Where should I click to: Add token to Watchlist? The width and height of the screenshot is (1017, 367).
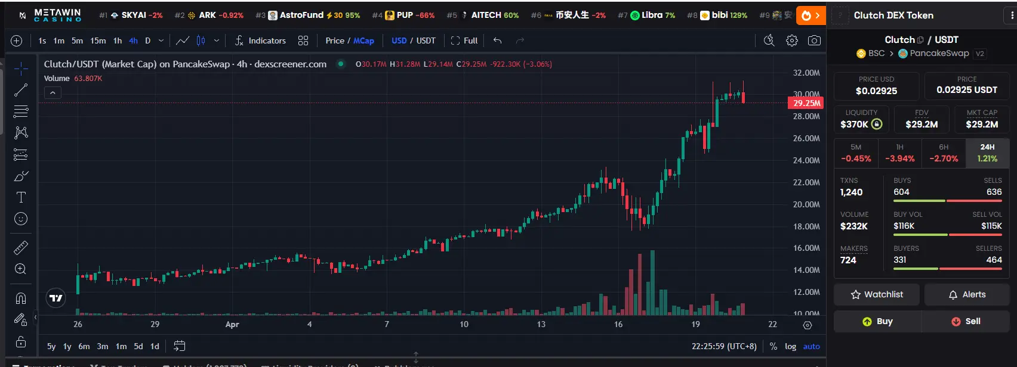point(877,294)
